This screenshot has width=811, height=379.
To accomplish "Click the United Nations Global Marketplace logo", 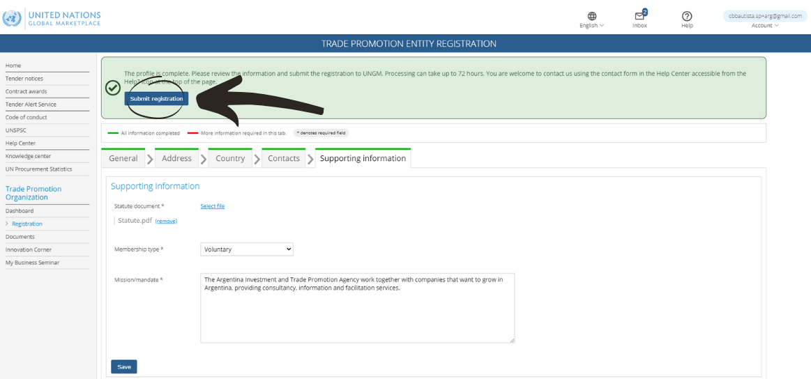I will pos(52,18).
